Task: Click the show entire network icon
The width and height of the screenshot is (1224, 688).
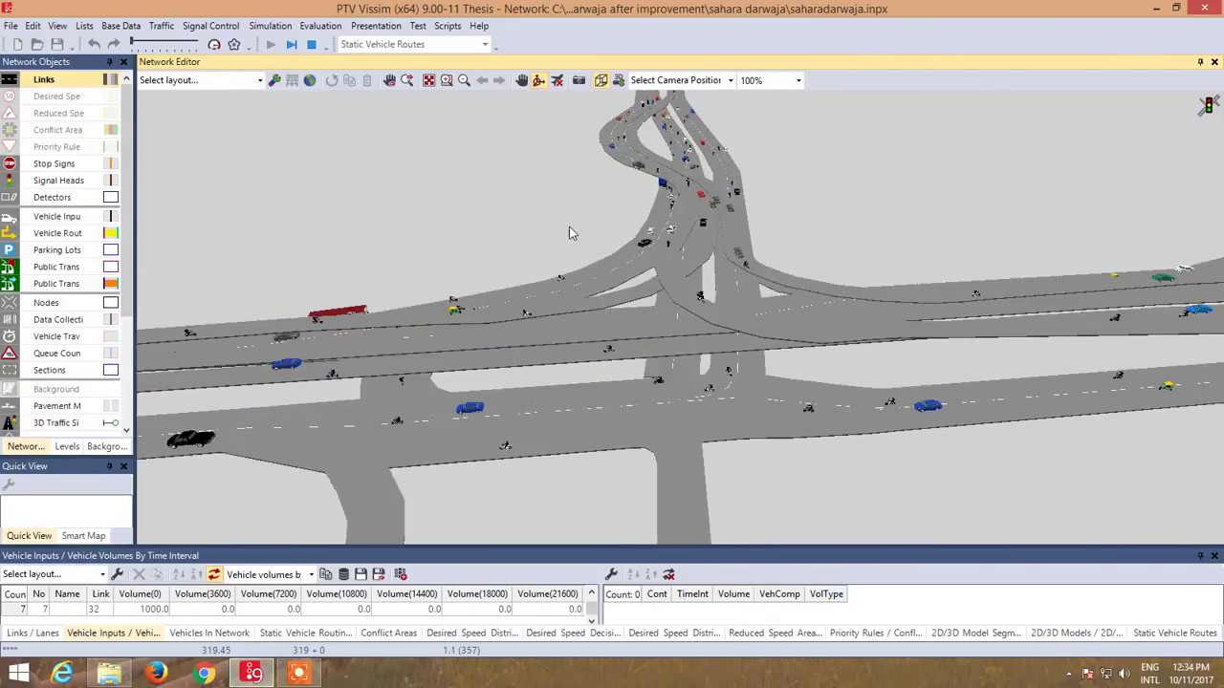Action: pos(428,80)
